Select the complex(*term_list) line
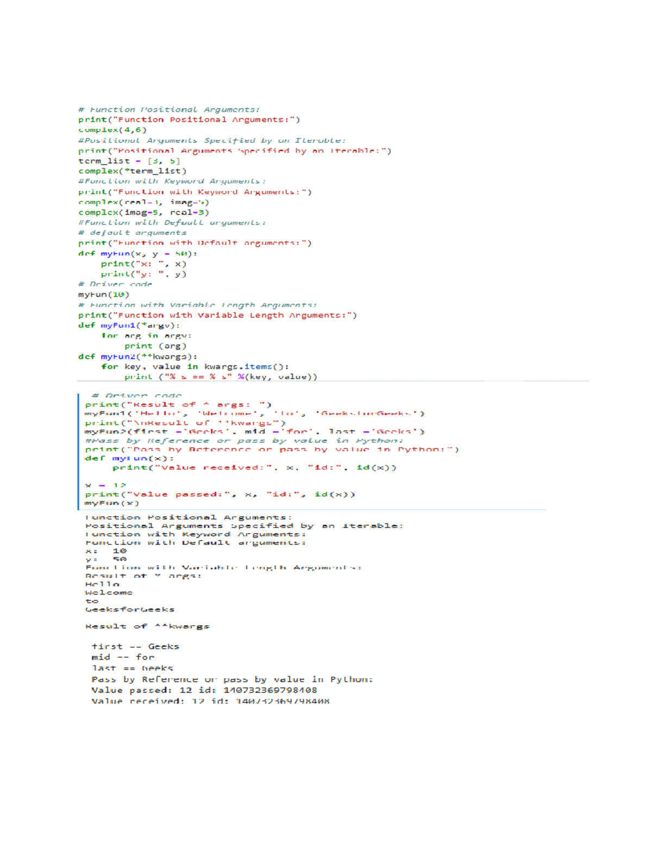 [x=133, y=171]
